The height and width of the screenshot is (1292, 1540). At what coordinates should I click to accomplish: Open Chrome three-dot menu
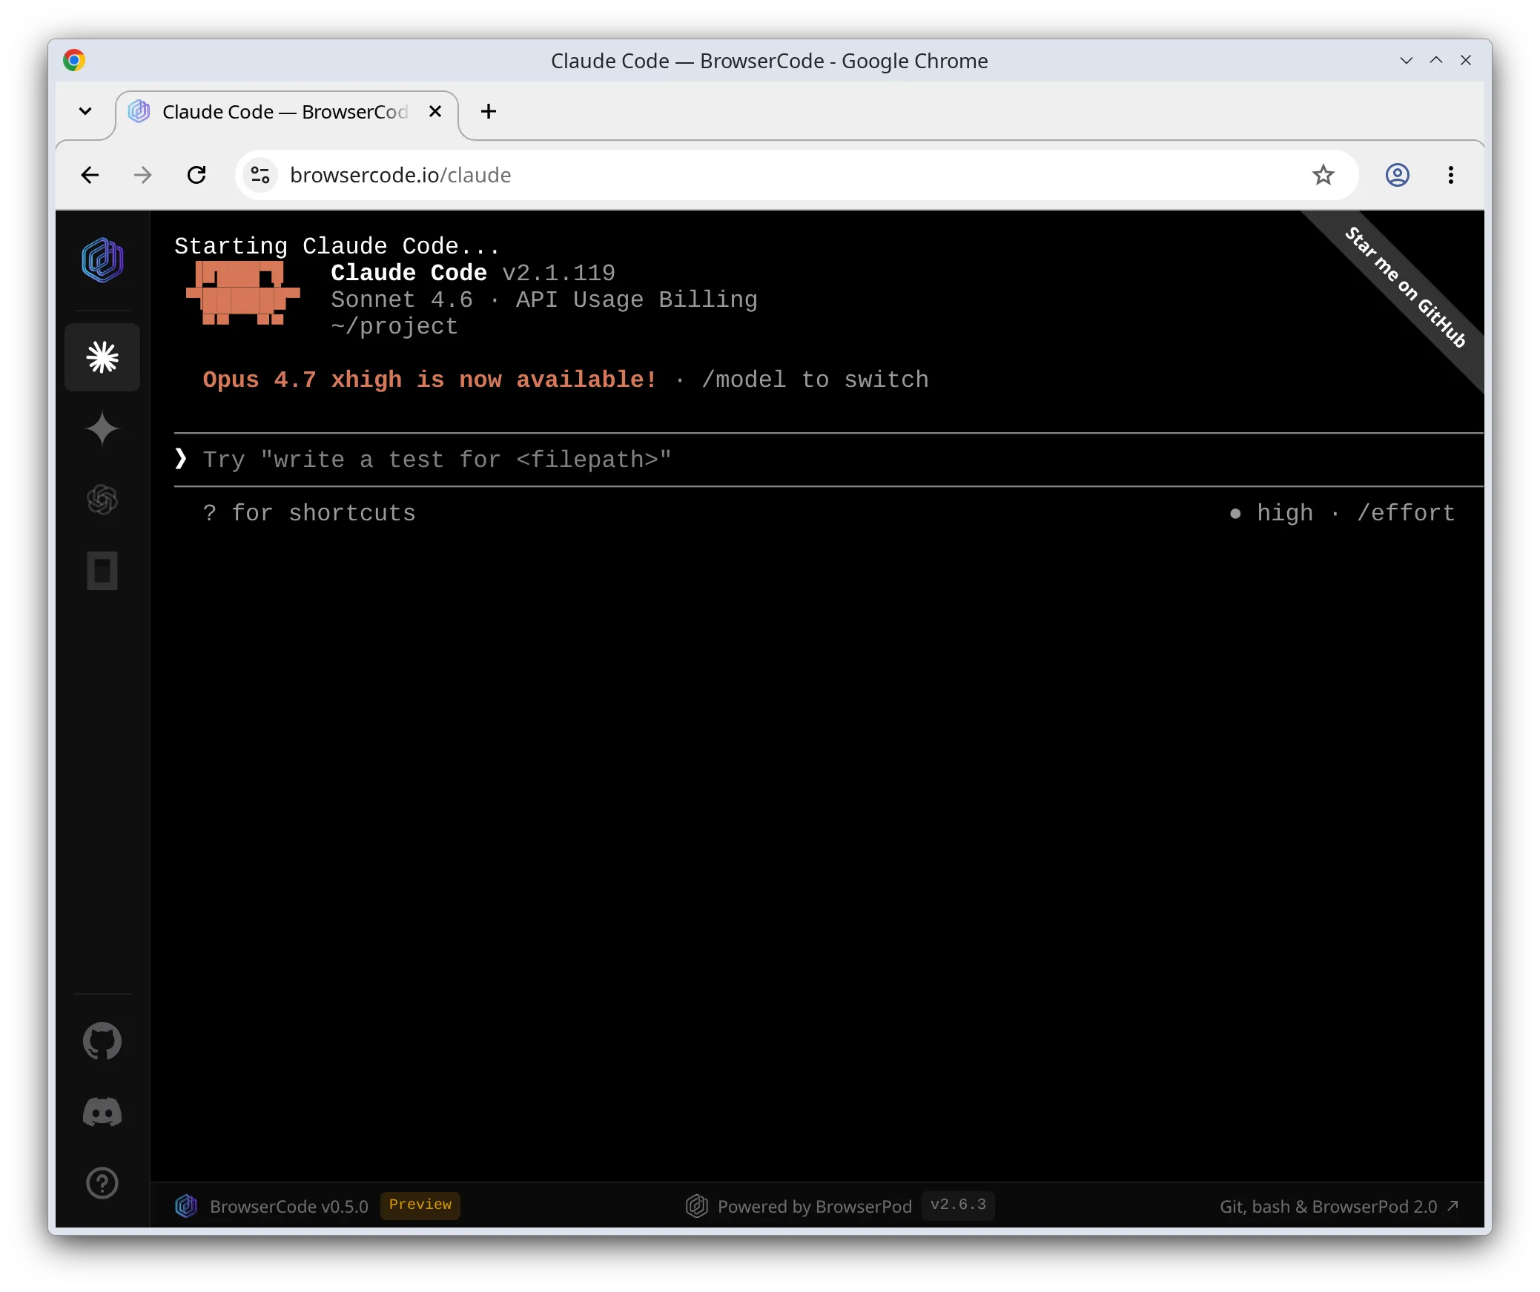(x=1451, y=175)
